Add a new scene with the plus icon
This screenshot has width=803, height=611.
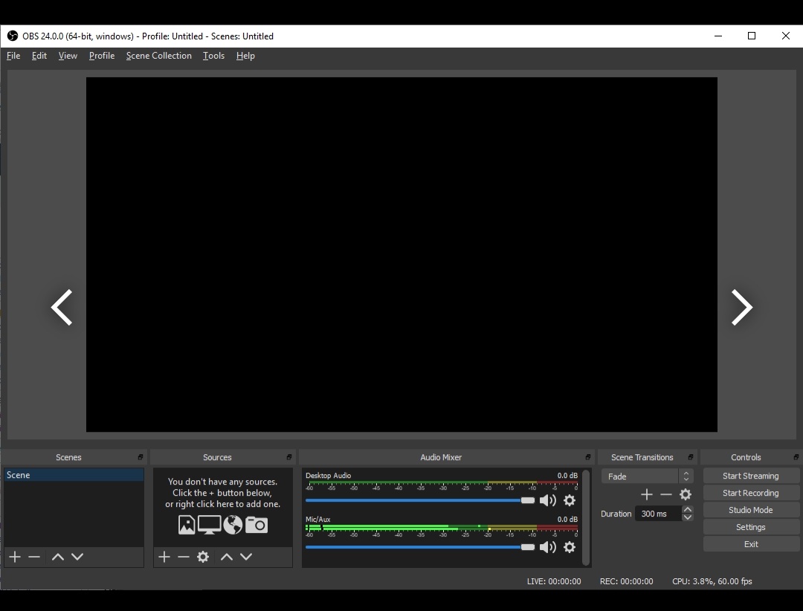[15, 557]
